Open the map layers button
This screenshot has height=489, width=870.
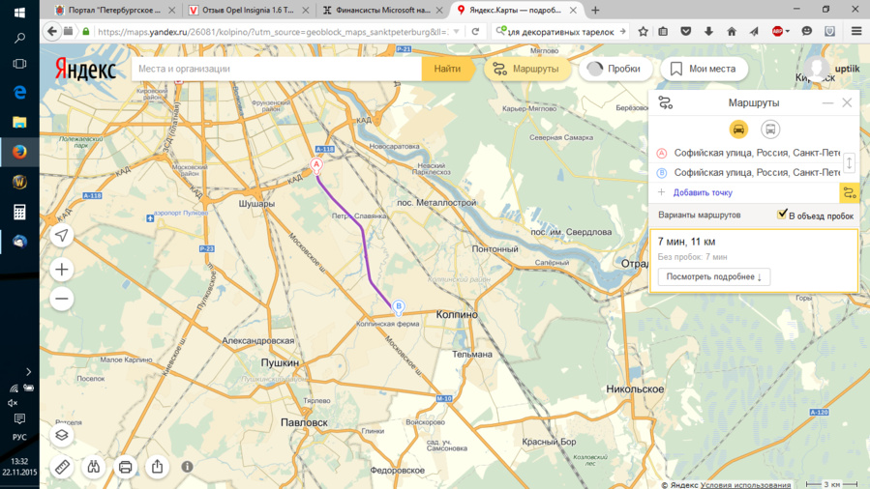62,435
